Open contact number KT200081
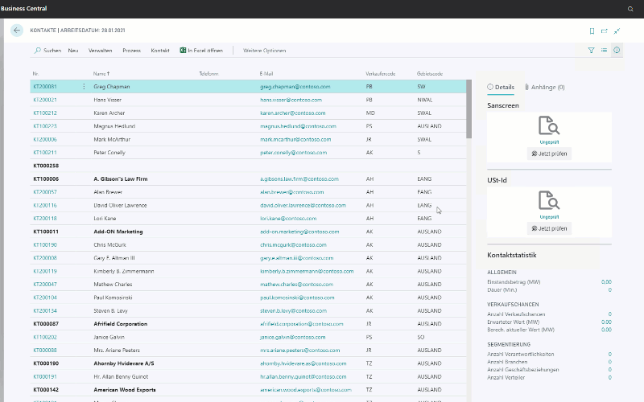 [x=45, y=87]
